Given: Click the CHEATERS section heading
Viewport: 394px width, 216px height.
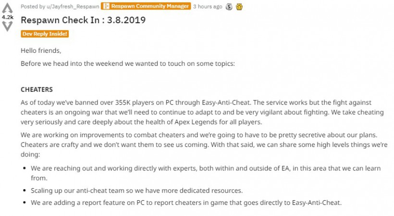Looking at the screenshot, I should (x=37, y=89).
